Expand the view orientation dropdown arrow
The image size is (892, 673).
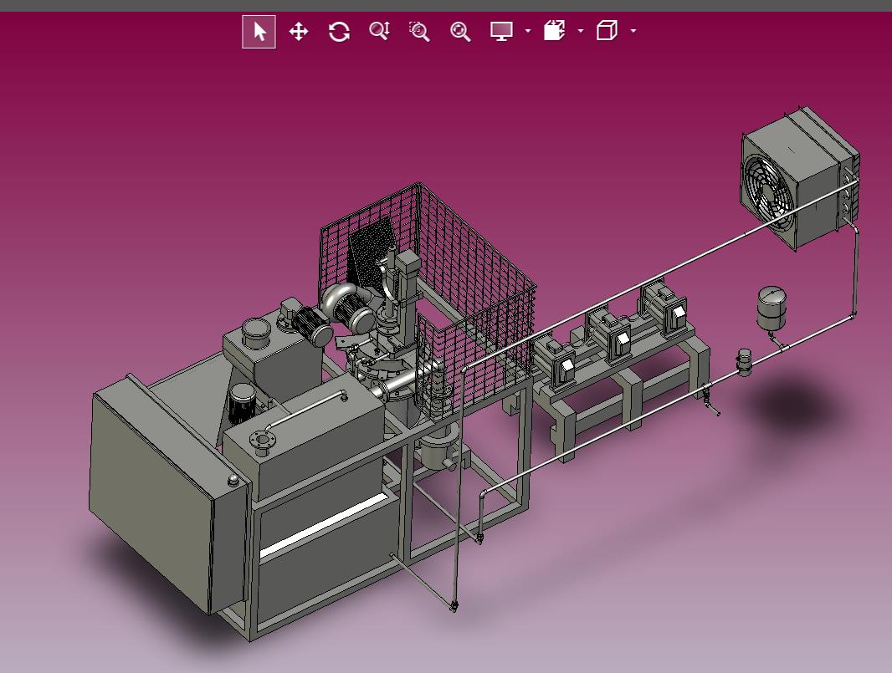coord(633,31)
